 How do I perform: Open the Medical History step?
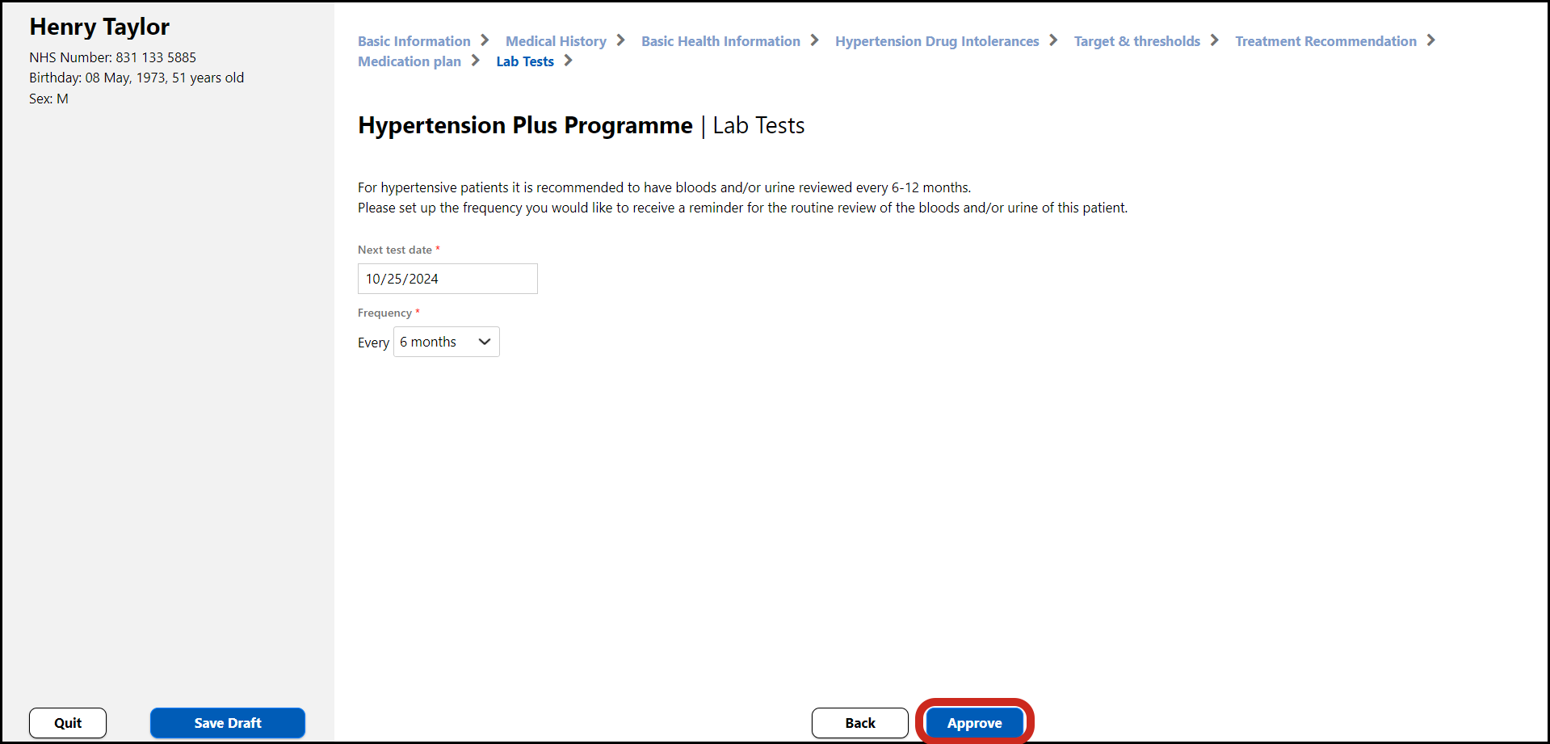[x=556, y=41]
